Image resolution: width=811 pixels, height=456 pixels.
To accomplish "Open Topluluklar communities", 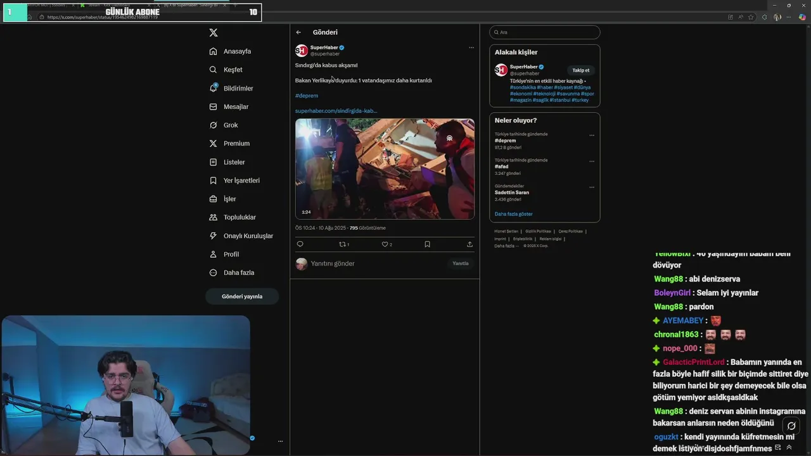I will (x=233, y=217).
